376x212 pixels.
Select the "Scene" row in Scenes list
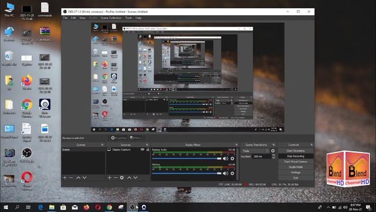pyautogui.click(x=83, y=150)
